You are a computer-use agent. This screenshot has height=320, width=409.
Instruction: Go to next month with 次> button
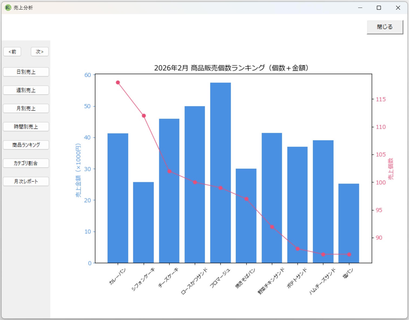pyautogui.click(x=39, y=52)
